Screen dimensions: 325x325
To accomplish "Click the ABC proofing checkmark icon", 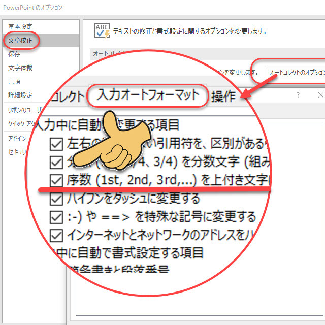I will point(102,31).
